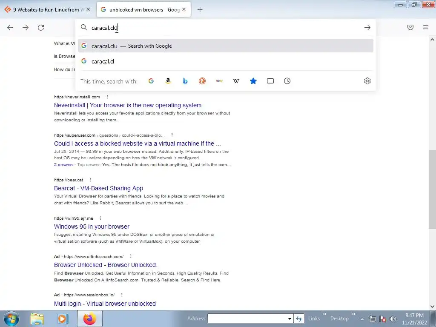Choose 'caracal.clu — Search with Google' suggestion
Viewport: 436px width, 327px height.
point(226,46)
